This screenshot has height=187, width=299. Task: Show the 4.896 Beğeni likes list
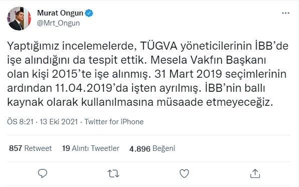[152, 148]
